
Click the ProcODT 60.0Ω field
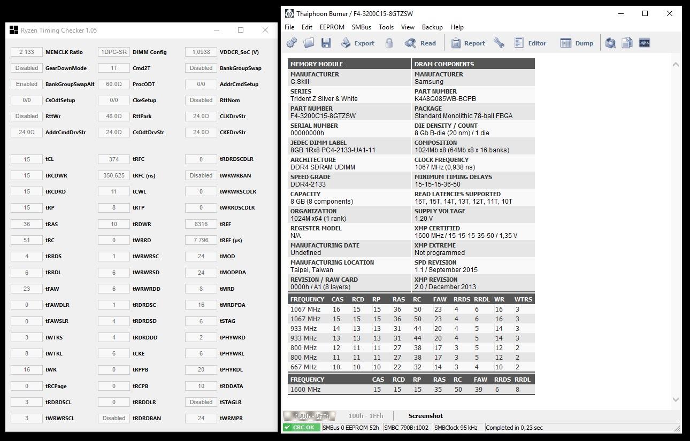point(114,84)
